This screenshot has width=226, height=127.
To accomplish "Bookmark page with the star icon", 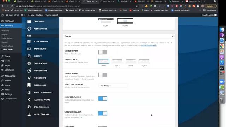I will click(x=137, y=6).
